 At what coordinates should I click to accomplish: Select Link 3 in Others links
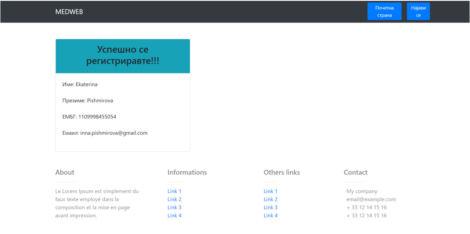tap(270, 207)
